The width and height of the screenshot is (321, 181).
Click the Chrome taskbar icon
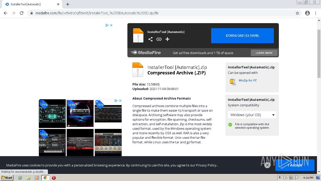click(x=45, y=178)
